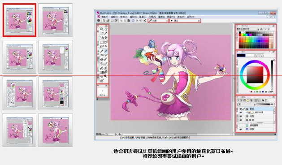This screenshot has height=165, width=282.
Task: Click the red square inside the color wheel
Action: 255,75
